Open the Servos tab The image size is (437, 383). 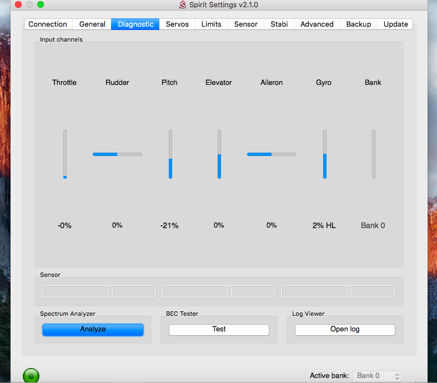coord(177,24)
